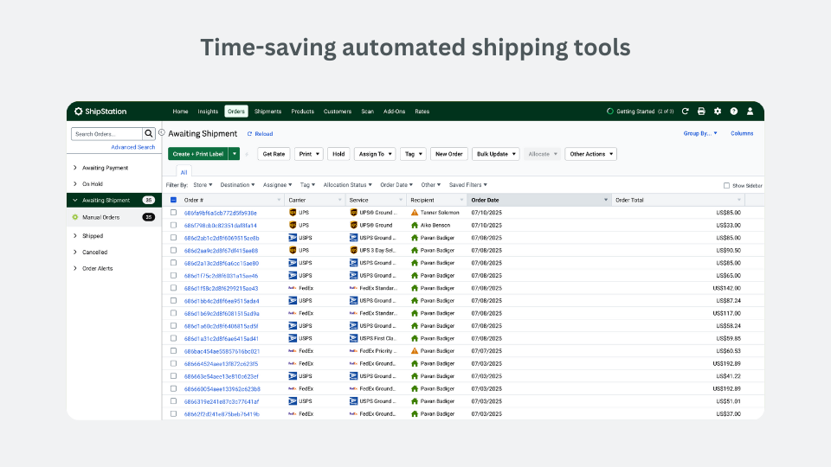Open the Store filter dropdown
This screenshot has height=467, width=831.
[203, 185]
